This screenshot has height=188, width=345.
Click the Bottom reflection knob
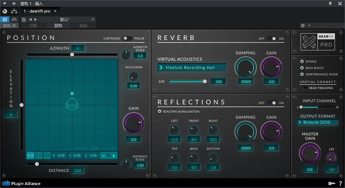click(213, 158)
